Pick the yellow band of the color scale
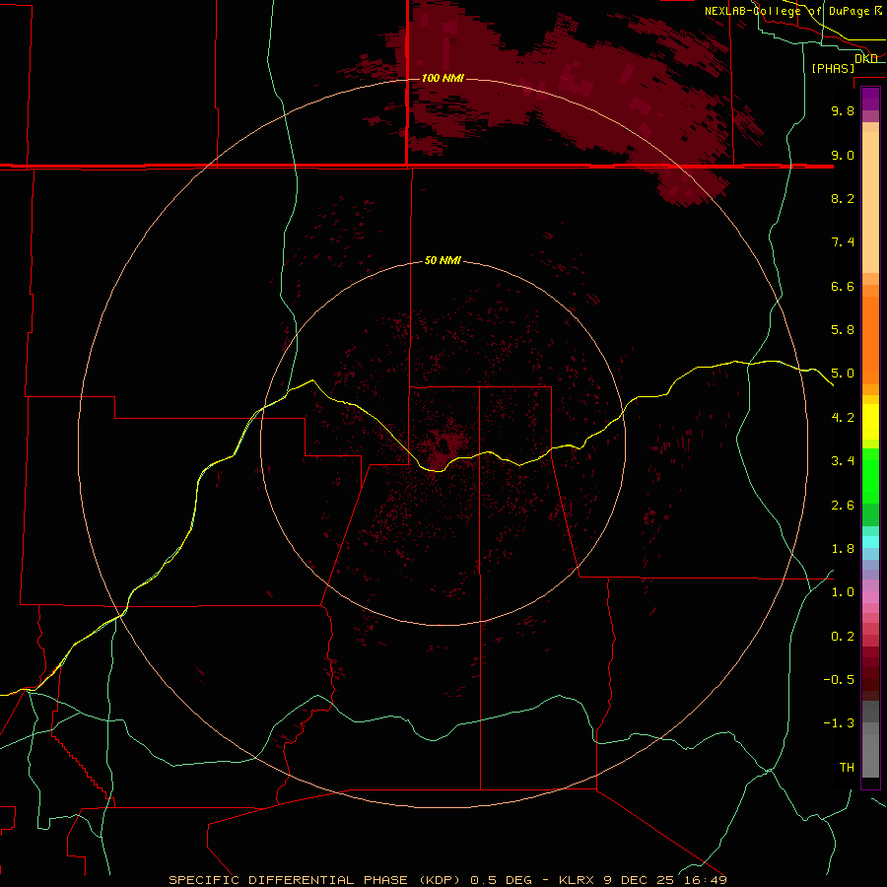Screen dimensions: 887x887 870,422
